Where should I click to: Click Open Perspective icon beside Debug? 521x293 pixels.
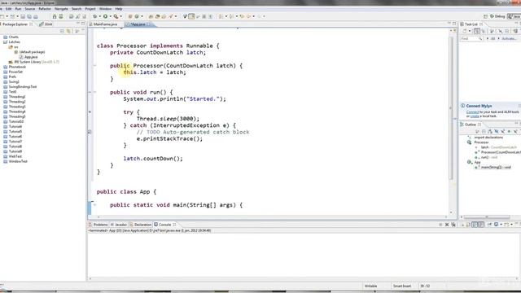tap(485, 16)
